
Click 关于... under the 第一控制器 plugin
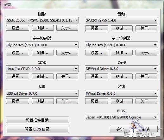(x=67, y=53)
